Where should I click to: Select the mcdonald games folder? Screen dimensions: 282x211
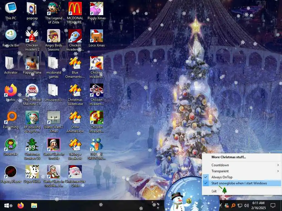click(x=54, y=67)
